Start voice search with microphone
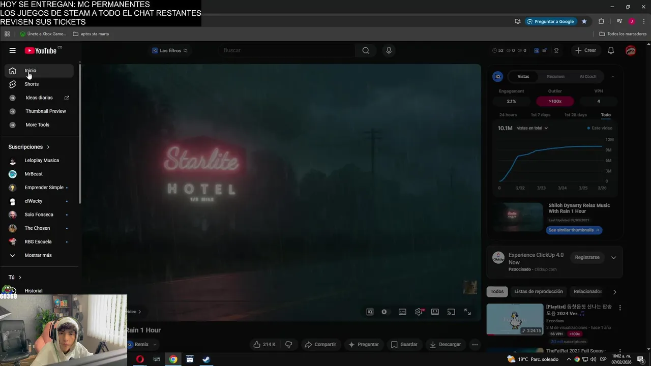Viewport: 651px width, 366px height. [x=389, y=50]
